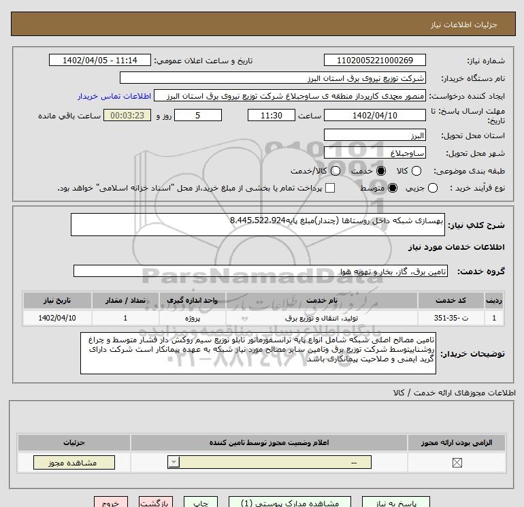Viewport: 524px width, 507px height.
Task: Click the buyer organization name field
Action: point(273,78)
